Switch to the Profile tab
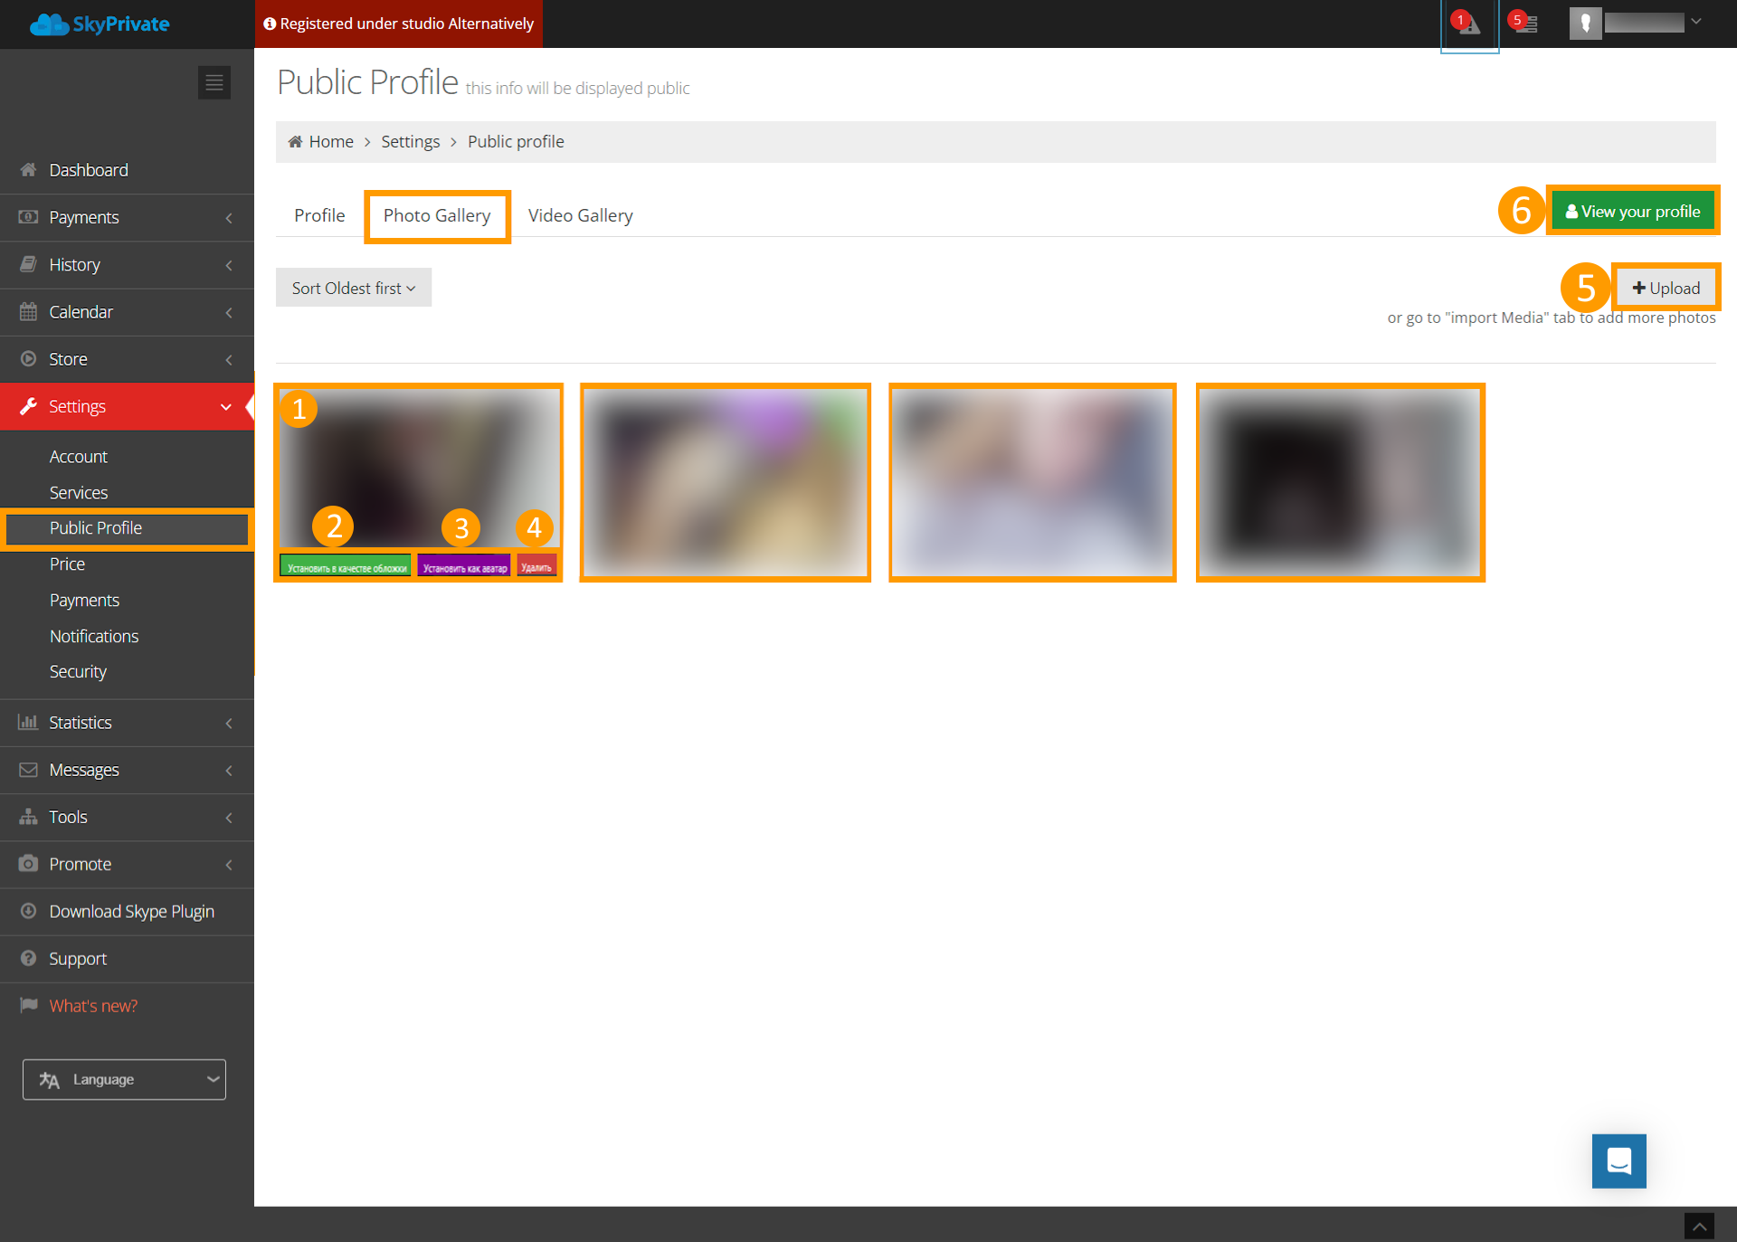Image resolution: width=1737 pixels, height=1242 pixels. pos(319,215)
